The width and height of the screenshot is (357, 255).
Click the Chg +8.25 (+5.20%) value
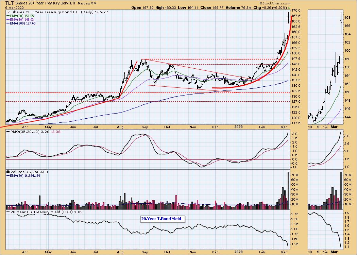[x=270, y=7]
